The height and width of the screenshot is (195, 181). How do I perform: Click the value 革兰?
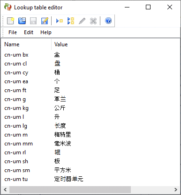[60, 99]
